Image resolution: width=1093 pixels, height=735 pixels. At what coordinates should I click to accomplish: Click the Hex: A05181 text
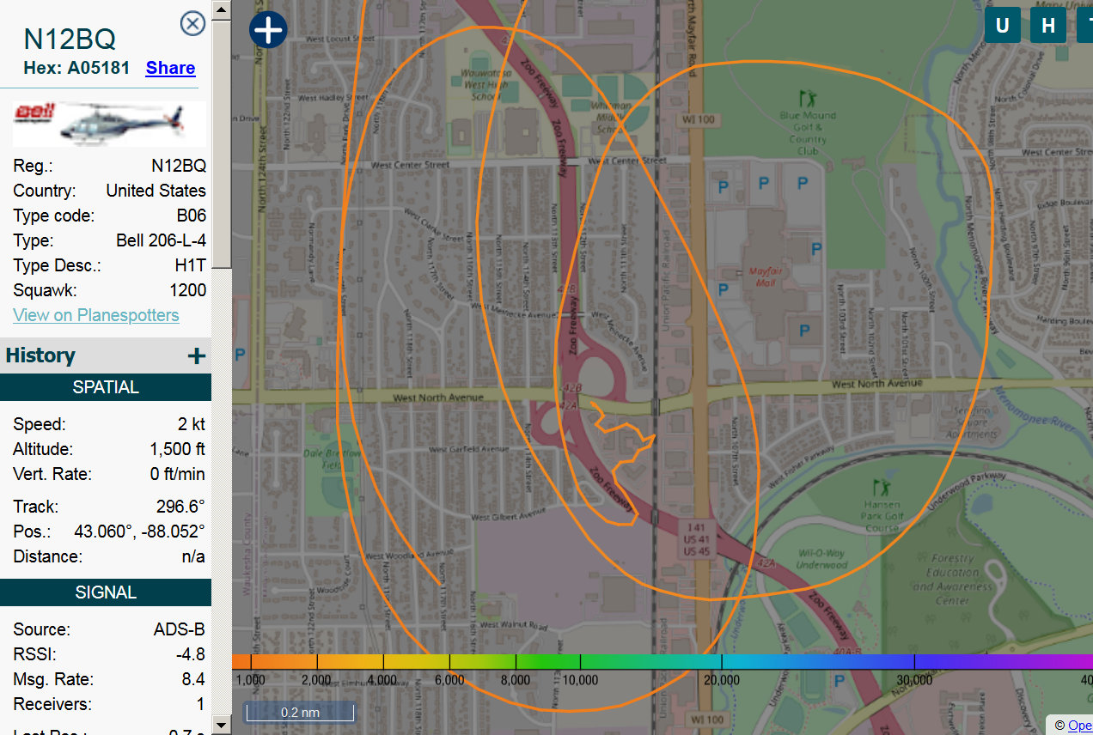76,68
